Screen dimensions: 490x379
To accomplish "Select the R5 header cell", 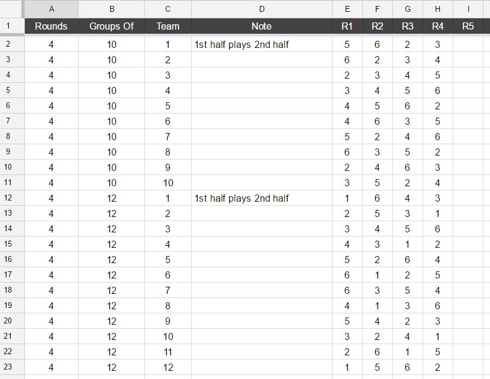I will [468, 26].
